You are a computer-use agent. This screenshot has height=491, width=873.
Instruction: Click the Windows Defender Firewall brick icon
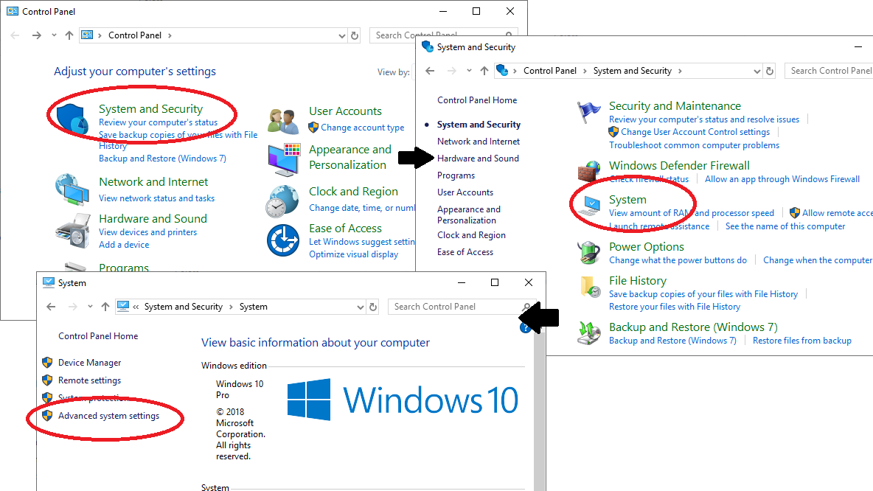pos(588,173)
